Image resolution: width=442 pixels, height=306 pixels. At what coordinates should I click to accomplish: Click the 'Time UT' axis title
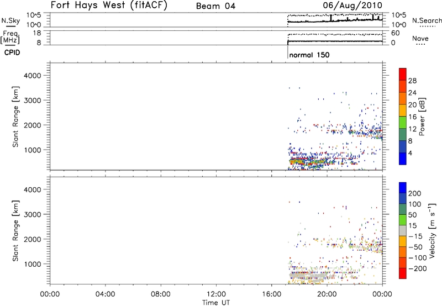[x=216, y=303]
